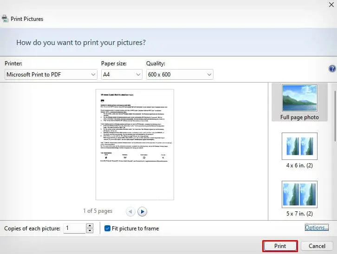Click the blue help question mark icon
The image size is (337, 254).
(x=332, y=69)
